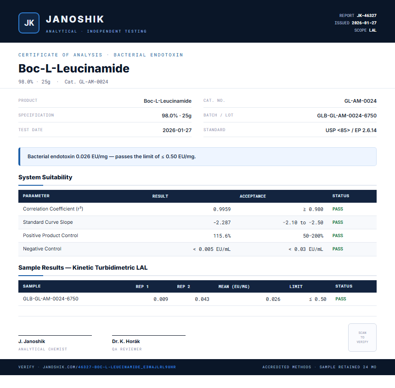
Task: Select the JANOSHIK company name heading
Action: (x=75, y=19)
